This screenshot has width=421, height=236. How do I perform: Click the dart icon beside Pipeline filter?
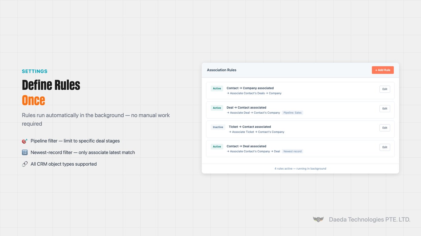25,141
